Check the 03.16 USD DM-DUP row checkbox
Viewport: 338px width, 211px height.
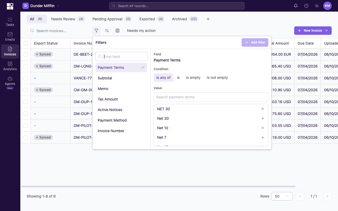[26, 102]
